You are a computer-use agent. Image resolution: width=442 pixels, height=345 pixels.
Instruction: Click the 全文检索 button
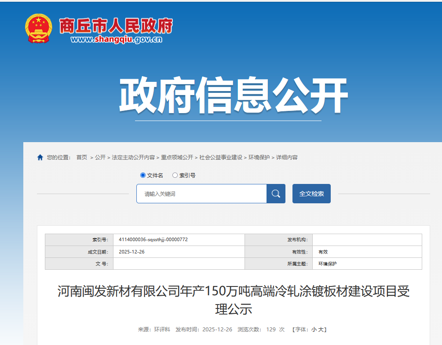click(x=311, y=194)
